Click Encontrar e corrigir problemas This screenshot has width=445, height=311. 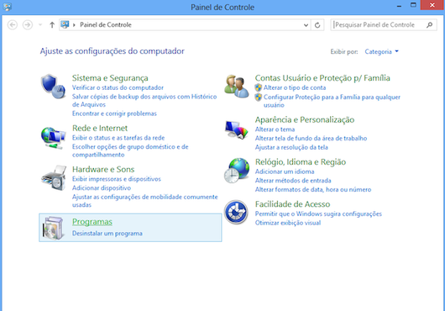[114, 113]
